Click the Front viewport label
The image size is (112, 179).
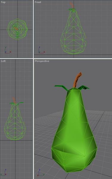click(x=38, y=2)
